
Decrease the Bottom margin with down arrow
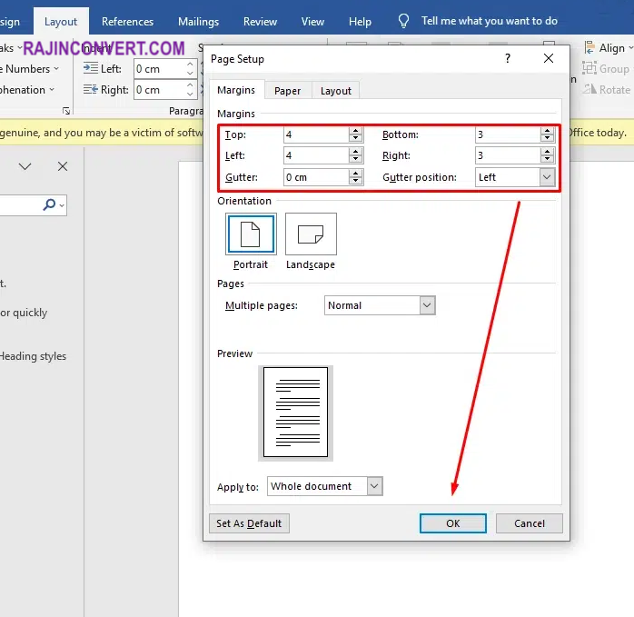point(547,138)
